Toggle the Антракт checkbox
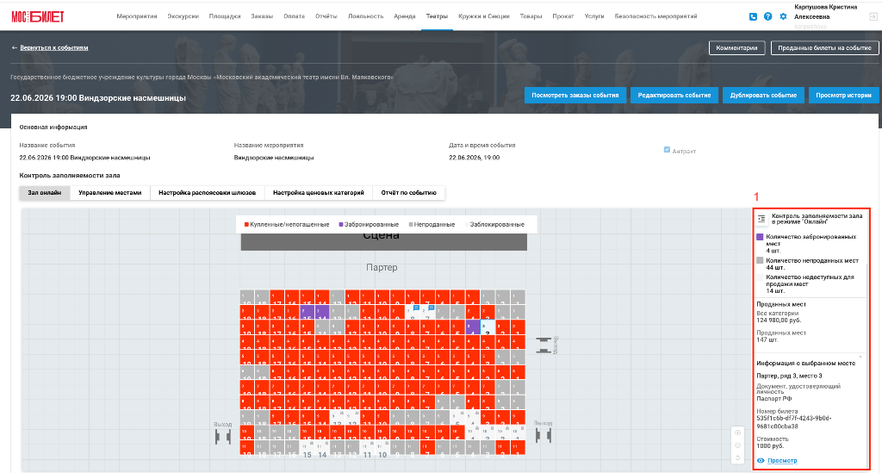 pyautogui.click(x=667, y=150)
